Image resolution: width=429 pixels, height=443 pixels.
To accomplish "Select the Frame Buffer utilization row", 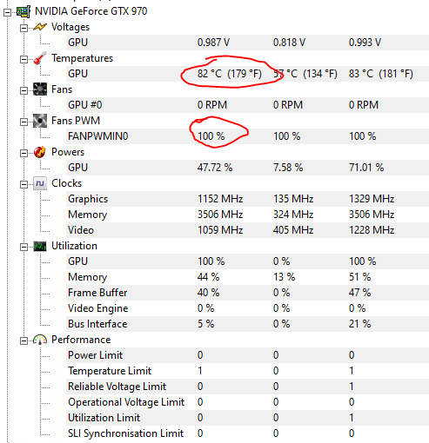I will (x=247, y=293).
